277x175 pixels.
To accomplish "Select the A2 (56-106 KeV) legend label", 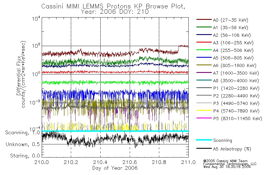I will [x=232, y=35].
